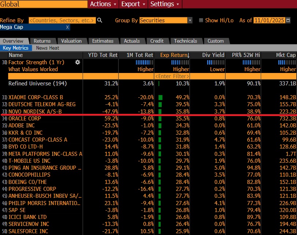This screenshot has height=235, width=297.
Task: Click the Div Yield factor strength bars
Action: [x=215, y=62]
